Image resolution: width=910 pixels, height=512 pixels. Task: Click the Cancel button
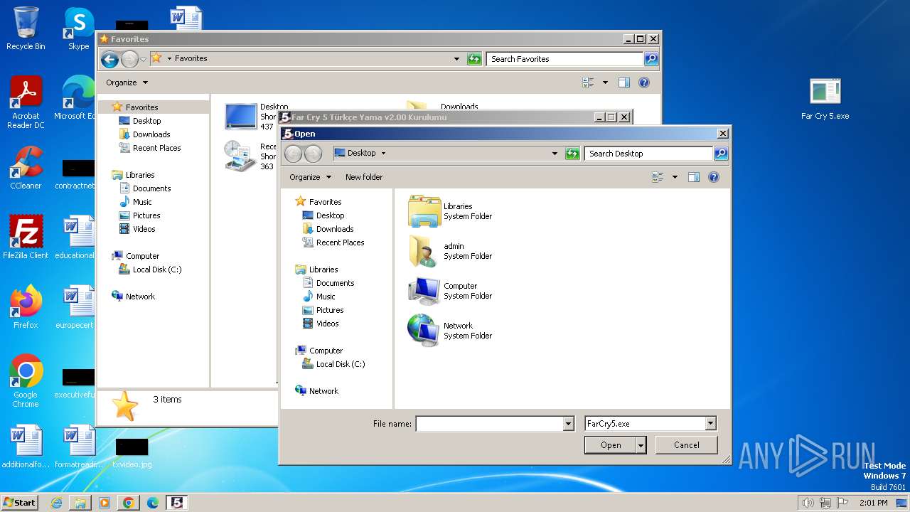pos(686,445)
